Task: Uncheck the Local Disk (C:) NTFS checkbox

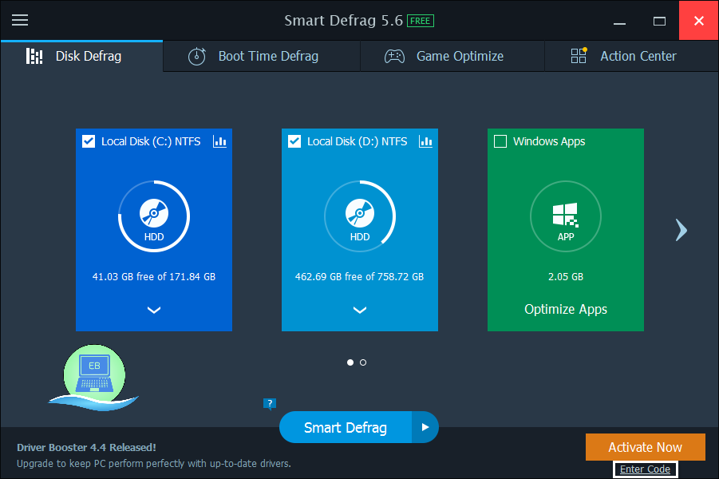Action: click(89, 141)
